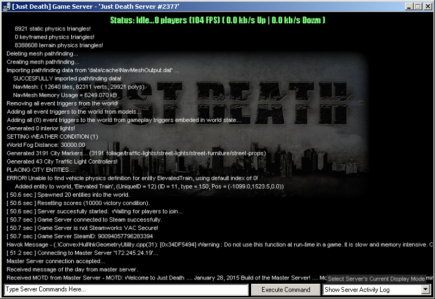The width and height of the screenshot is (435, 299).
Task: Click 'Received MOTD from Master Server' log line
Action: click(x=166, y=278)
